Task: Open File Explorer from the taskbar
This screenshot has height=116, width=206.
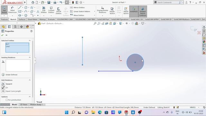Action: point(93,112)
